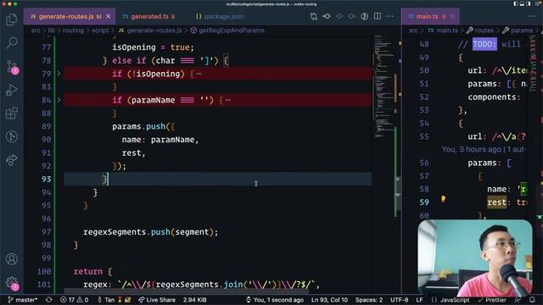This screenshot has height=305, width=543.
Task: Click Live Share in status bar
Action: click(157, 300)
